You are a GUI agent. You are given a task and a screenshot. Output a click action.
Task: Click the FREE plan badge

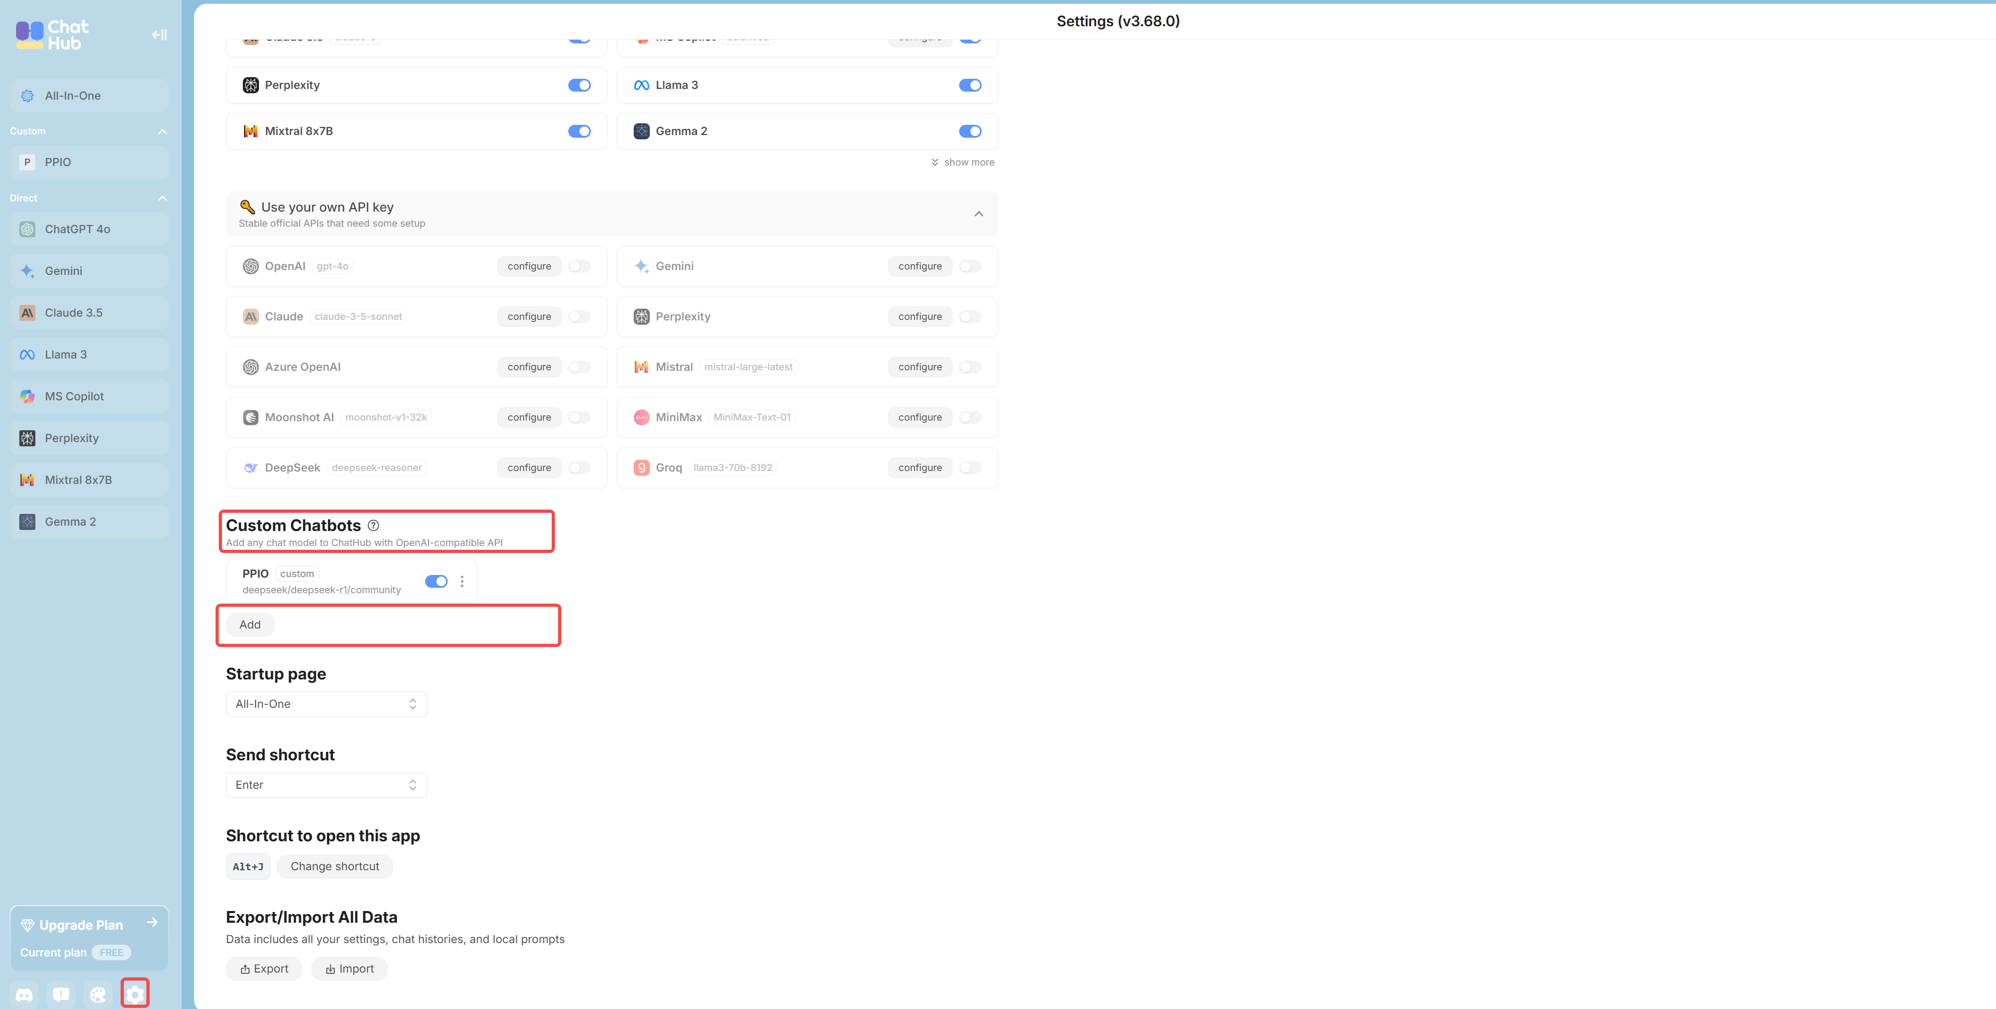click(x=112, y=953)
